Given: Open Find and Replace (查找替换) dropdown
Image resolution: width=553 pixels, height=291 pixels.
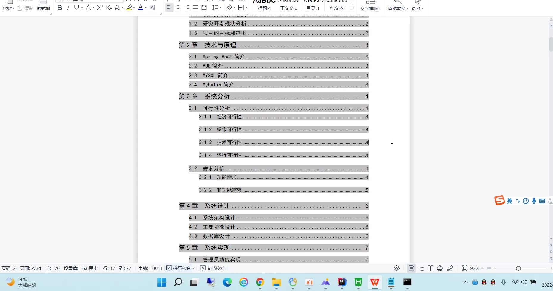Looking at the screenshot, I should click(x=398, y=8).
